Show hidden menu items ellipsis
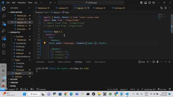 (x=41, y=2)
